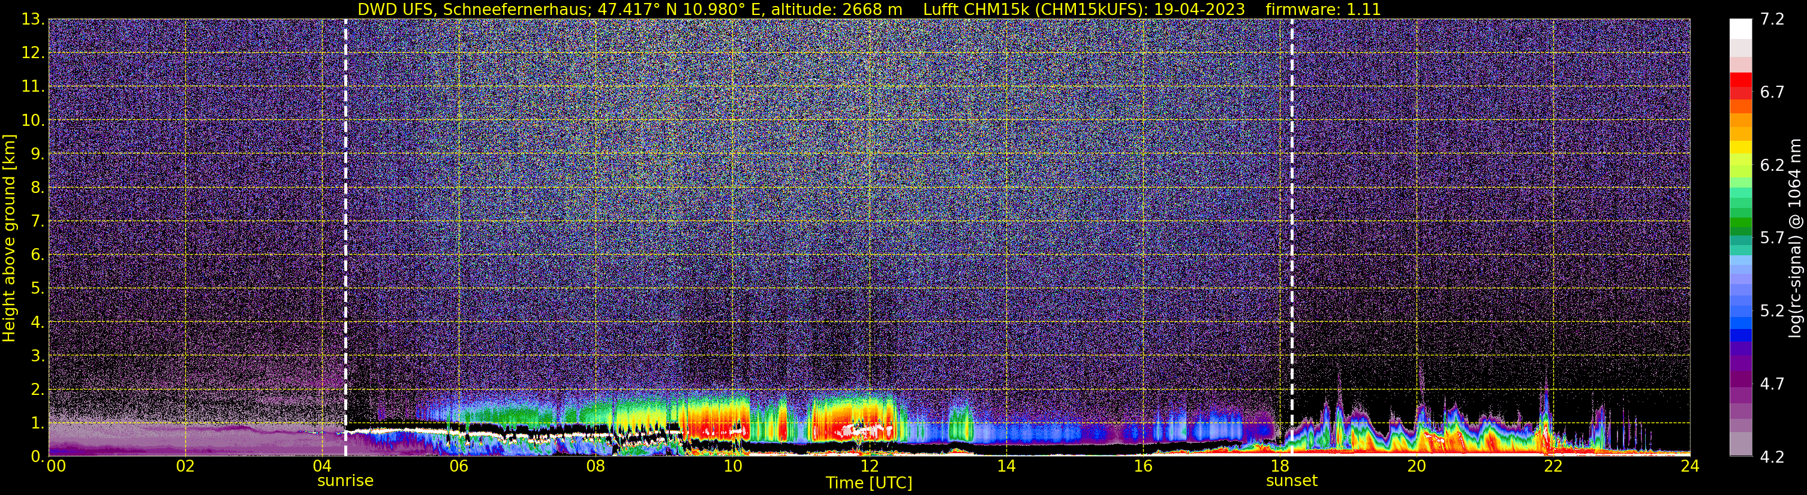Screen dimensions: 1807x495
Task: Click the height tick label '1.'
Action: [37, 422]
